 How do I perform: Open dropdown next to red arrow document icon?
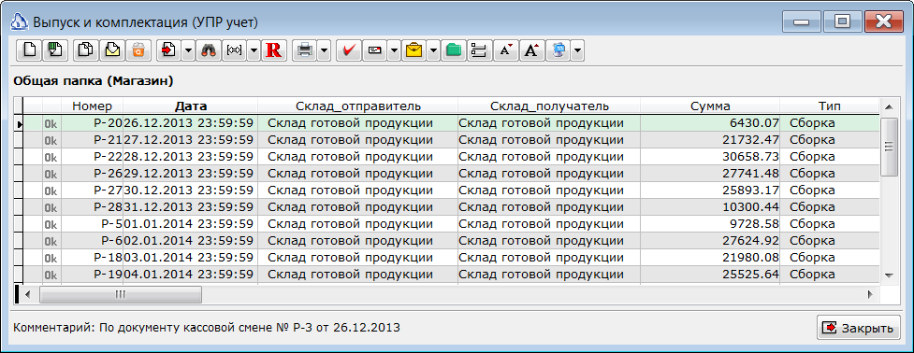(x=188, y=50)
